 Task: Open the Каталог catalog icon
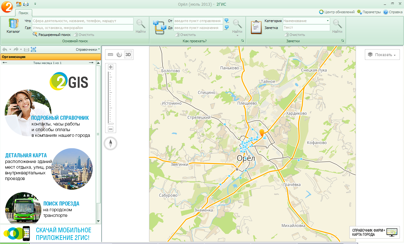(13, 26)
